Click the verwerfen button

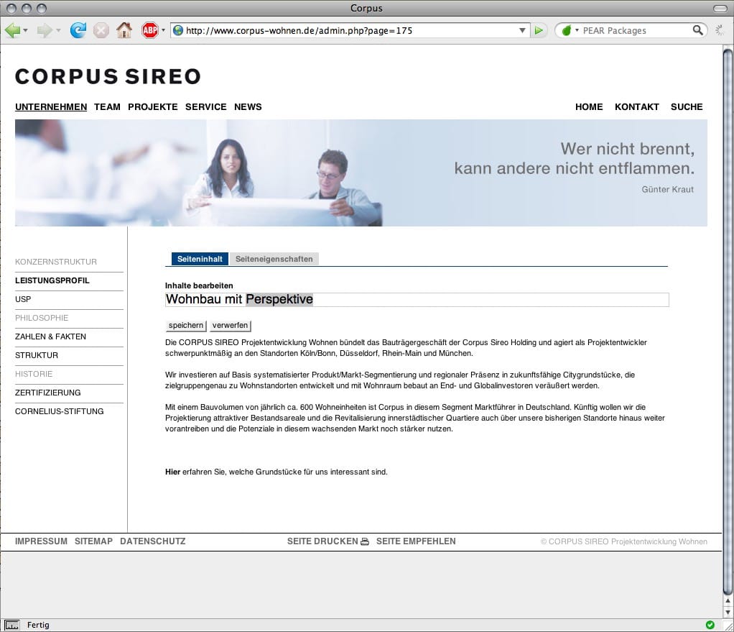click(x=231, y=326)
